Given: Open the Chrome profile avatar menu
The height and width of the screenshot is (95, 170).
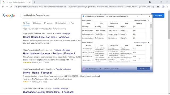Looking at the screenshot, I should [x=163, y=7].
